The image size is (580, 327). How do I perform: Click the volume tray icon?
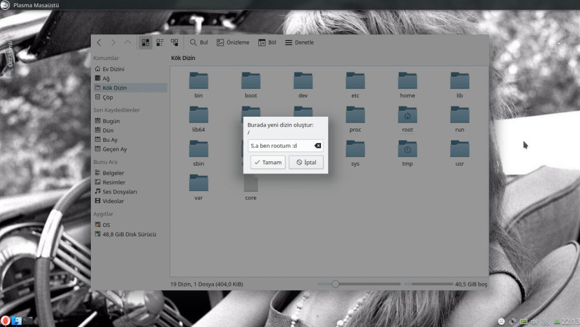(534, 321)
